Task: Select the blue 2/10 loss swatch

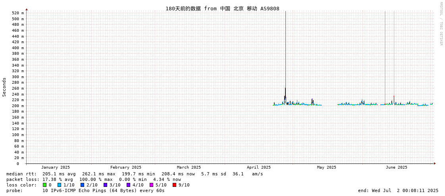Action: pyautogui.click(x=82, y=185)
